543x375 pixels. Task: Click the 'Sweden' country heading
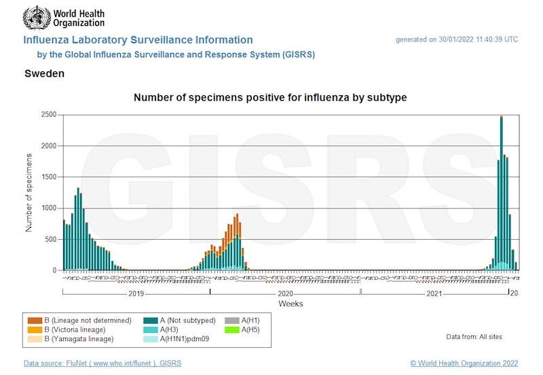pos(44,73)
